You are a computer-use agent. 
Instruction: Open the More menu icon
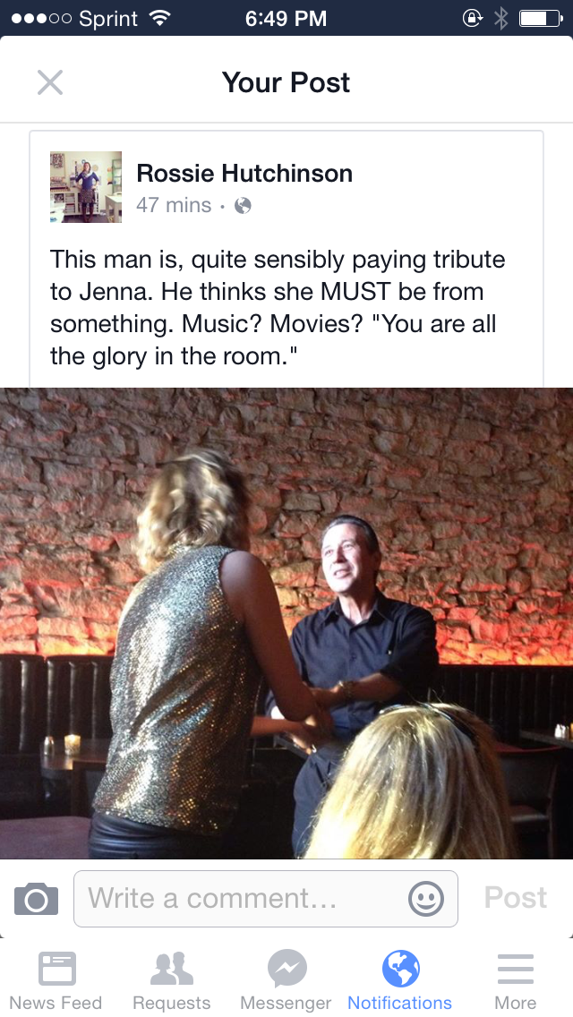pyautogui.click(x=515, y=969)
